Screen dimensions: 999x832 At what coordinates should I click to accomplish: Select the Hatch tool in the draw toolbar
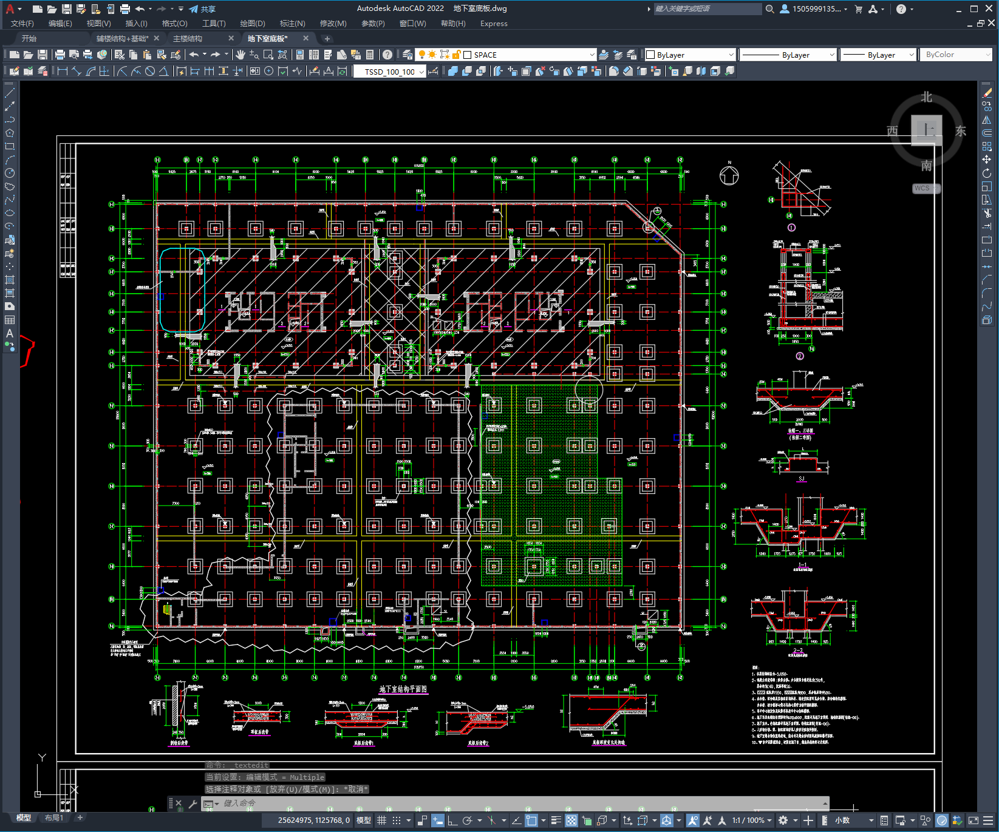coord(10,280)
